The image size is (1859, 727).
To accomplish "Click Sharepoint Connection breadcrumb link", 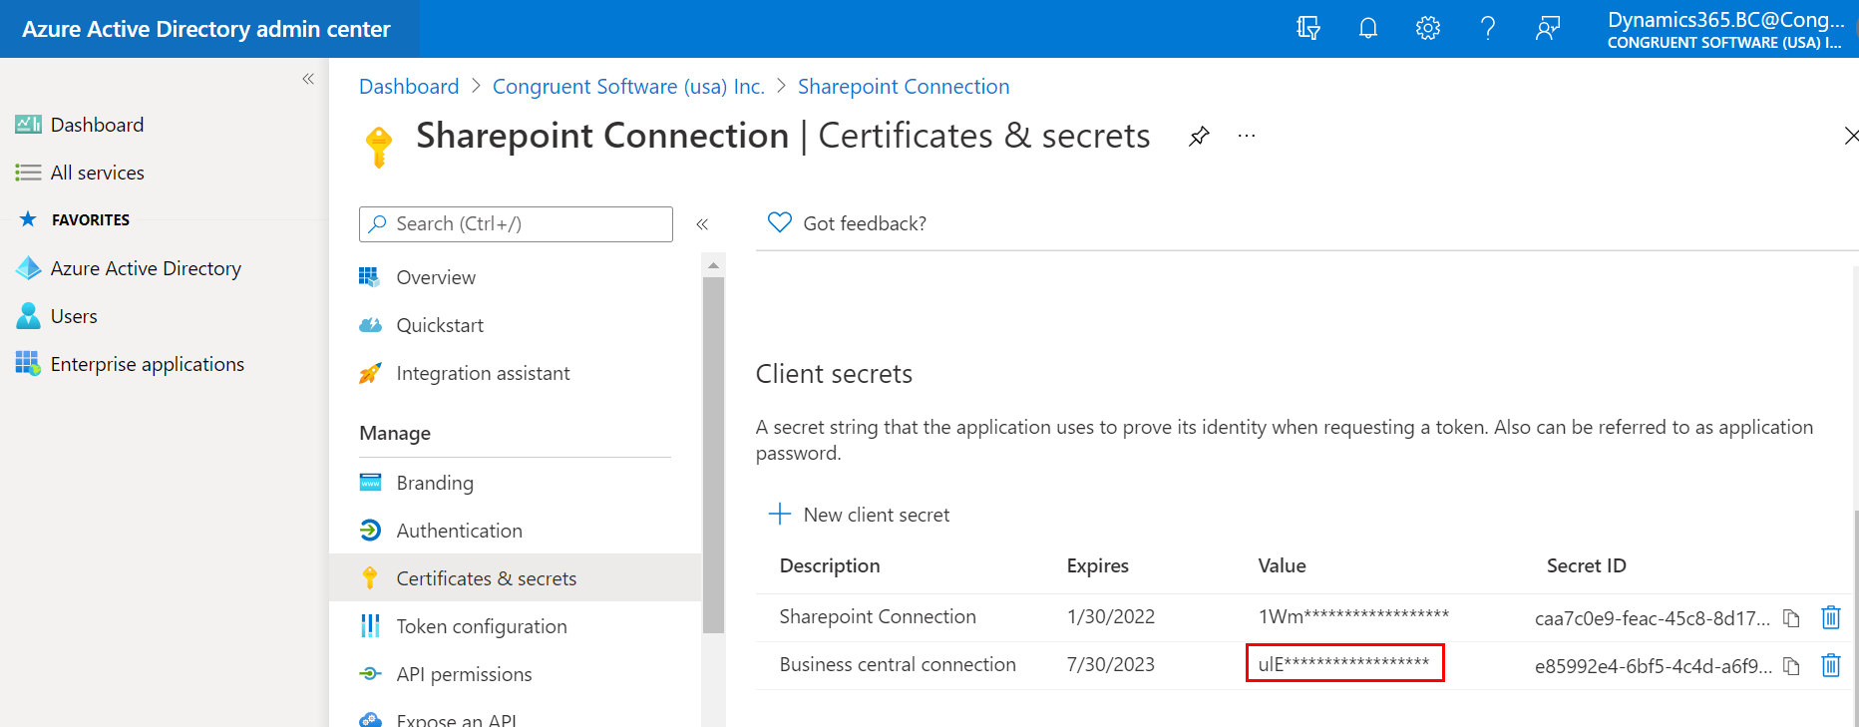I will click(904, 87).
